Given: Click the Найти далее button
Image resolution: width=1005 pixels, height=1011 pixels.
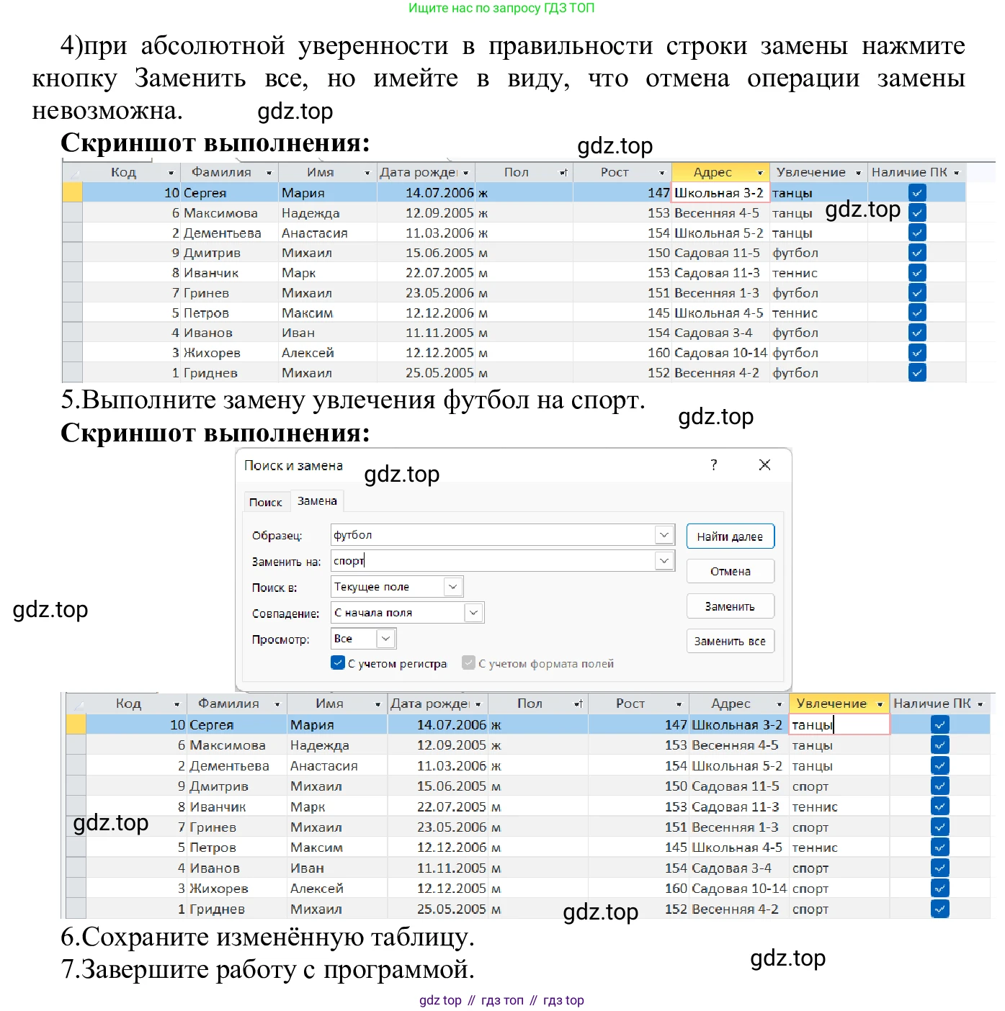Looking at the screenshot, I should pyautogui.click(x=730, y=536).
